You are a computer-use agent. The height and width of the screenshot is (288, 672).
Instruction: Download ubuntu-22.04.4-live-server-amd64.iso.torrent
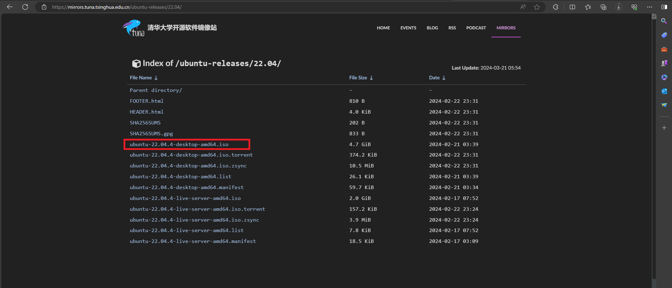coord(197,209)
